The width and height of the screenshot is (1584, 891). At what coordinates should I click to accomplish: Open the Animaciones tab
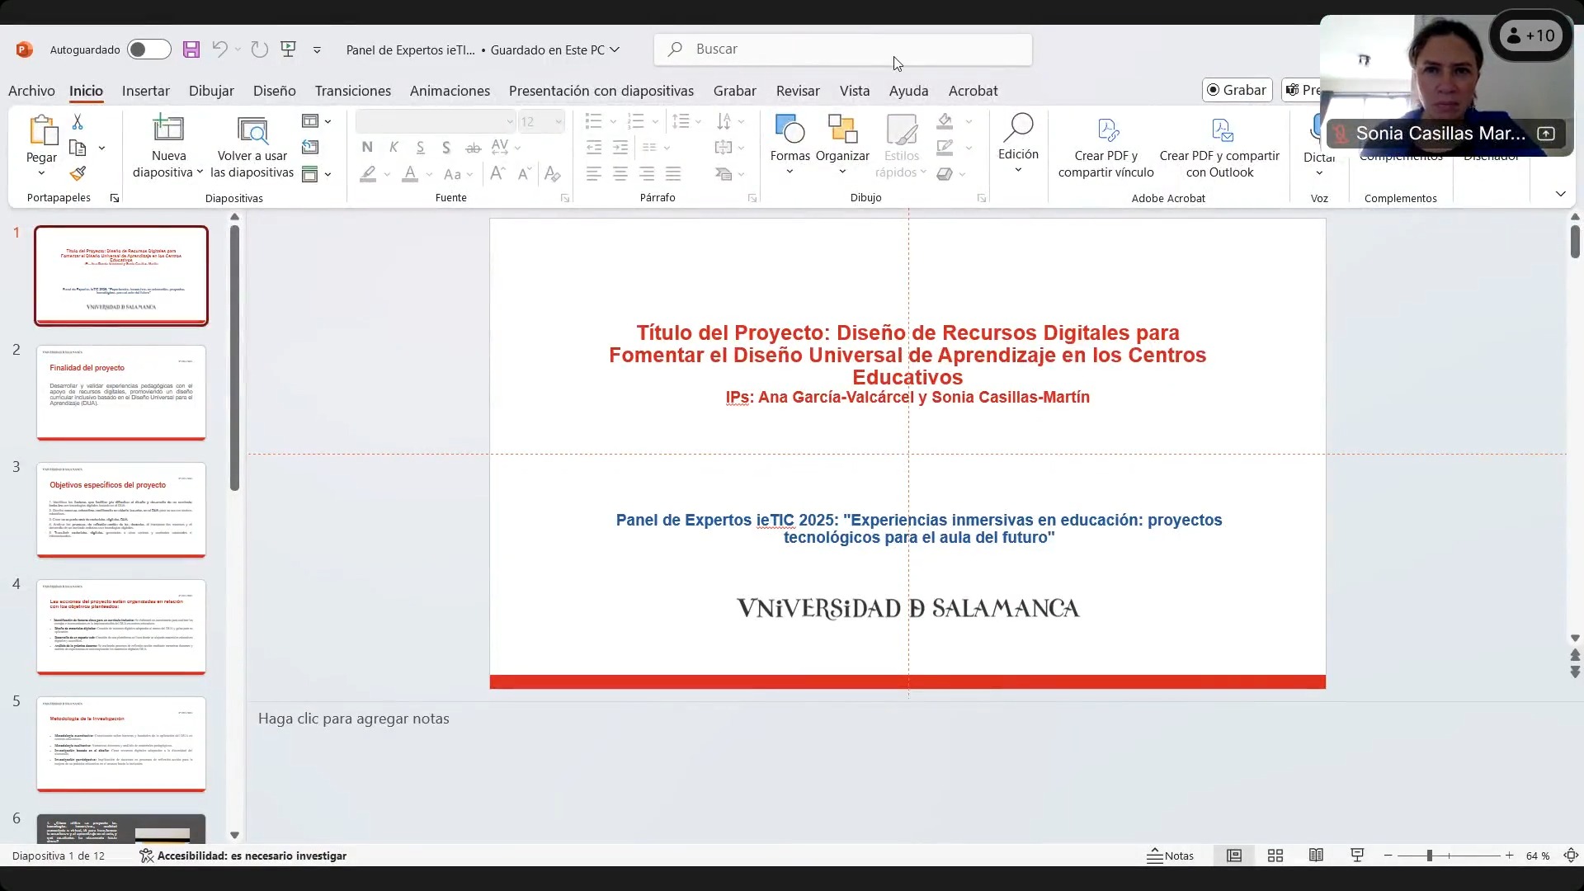[450, 91]
